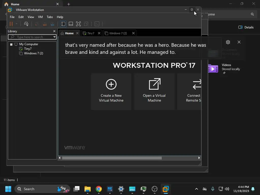Click the File Explorer search icon
The width and height of the screenshot is (260, 195).
coord(252,14)
